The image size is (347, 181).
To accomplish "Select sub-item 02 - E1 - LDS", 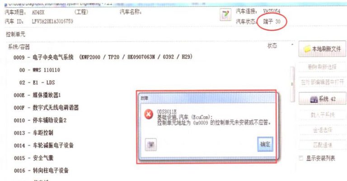I will pyautogui.click(x=37, y=83).
